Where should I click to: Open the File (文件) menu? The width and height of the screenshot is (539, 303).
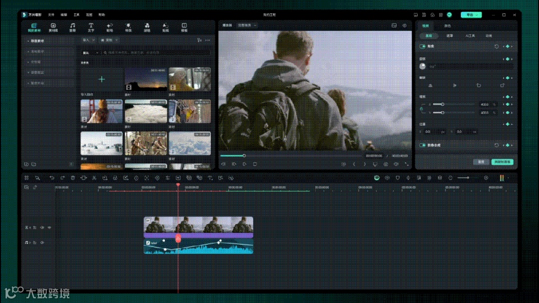(x=51, y=15)
